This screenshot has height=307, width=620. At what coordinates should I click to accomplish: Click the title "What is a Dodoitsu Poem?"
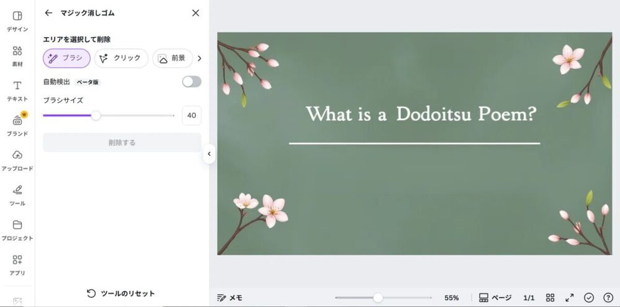coord(421,114)
